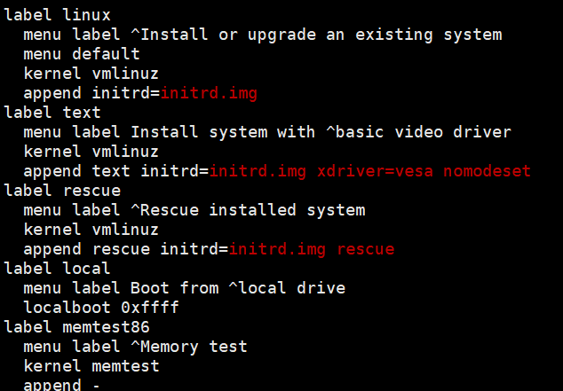Click the red 'nomodeset' word
The height and width of the screenshot is (391, 563).
point(488,171)
